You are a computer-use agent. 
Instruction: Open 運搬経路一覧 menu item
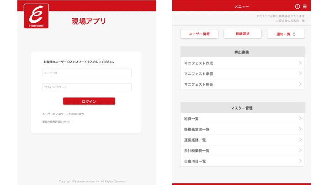pos(242,140)
